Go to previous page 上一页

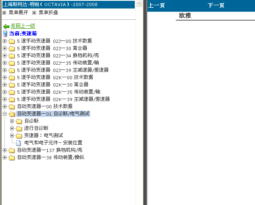point(157,5)
